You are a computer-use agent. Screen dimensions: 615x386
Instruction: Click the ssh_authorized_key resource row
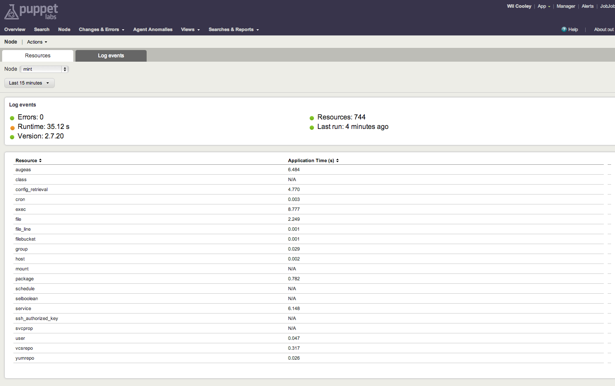tap(308, 318)
